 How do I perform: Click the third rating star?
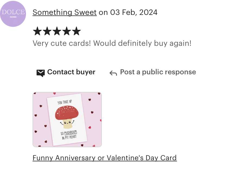(57, 31)
